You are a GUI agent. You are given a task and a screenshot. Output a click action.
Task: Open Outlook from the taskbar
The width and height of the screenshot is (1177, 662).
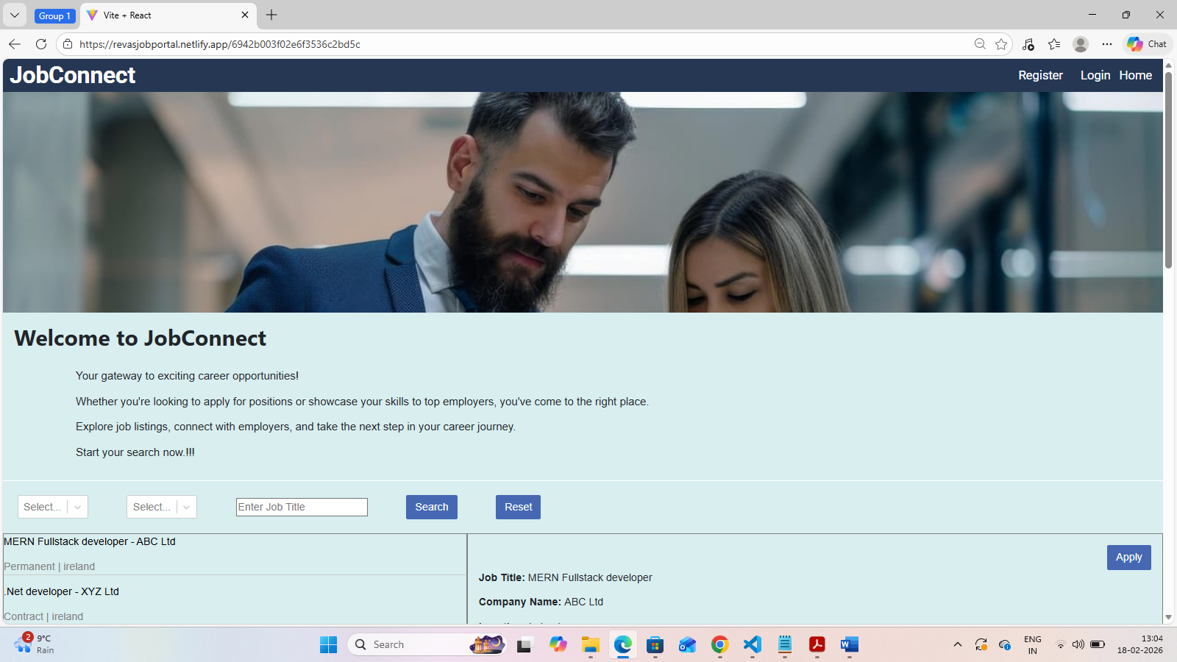pyautogui.click(x=687, y=644)
